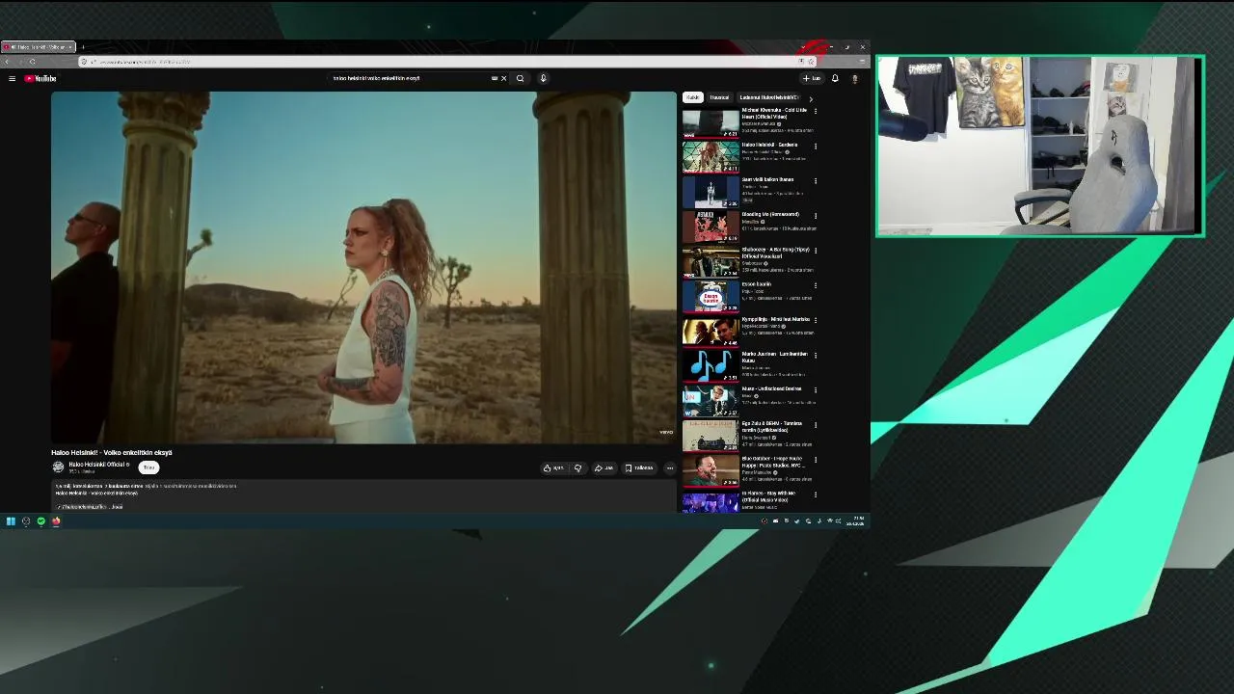Viewport: 1234px width, 694px height.
Task: Reload the page with the browser refresh icon
Action: pos(33,62)
